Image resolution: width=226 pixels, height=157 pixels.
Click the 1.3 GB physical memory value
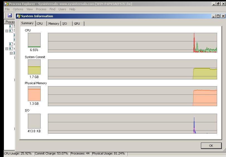(34, 104)
